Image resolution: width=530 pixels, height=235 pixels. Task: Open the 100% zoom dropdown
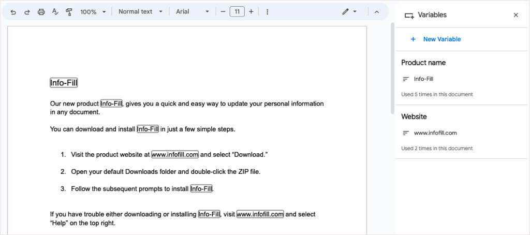pos(93,12)
